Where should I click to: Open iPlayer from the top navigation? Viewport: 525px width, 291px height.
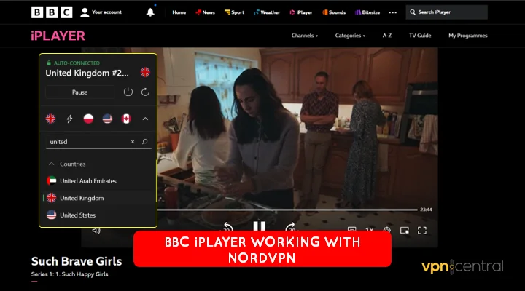(301, 12)
